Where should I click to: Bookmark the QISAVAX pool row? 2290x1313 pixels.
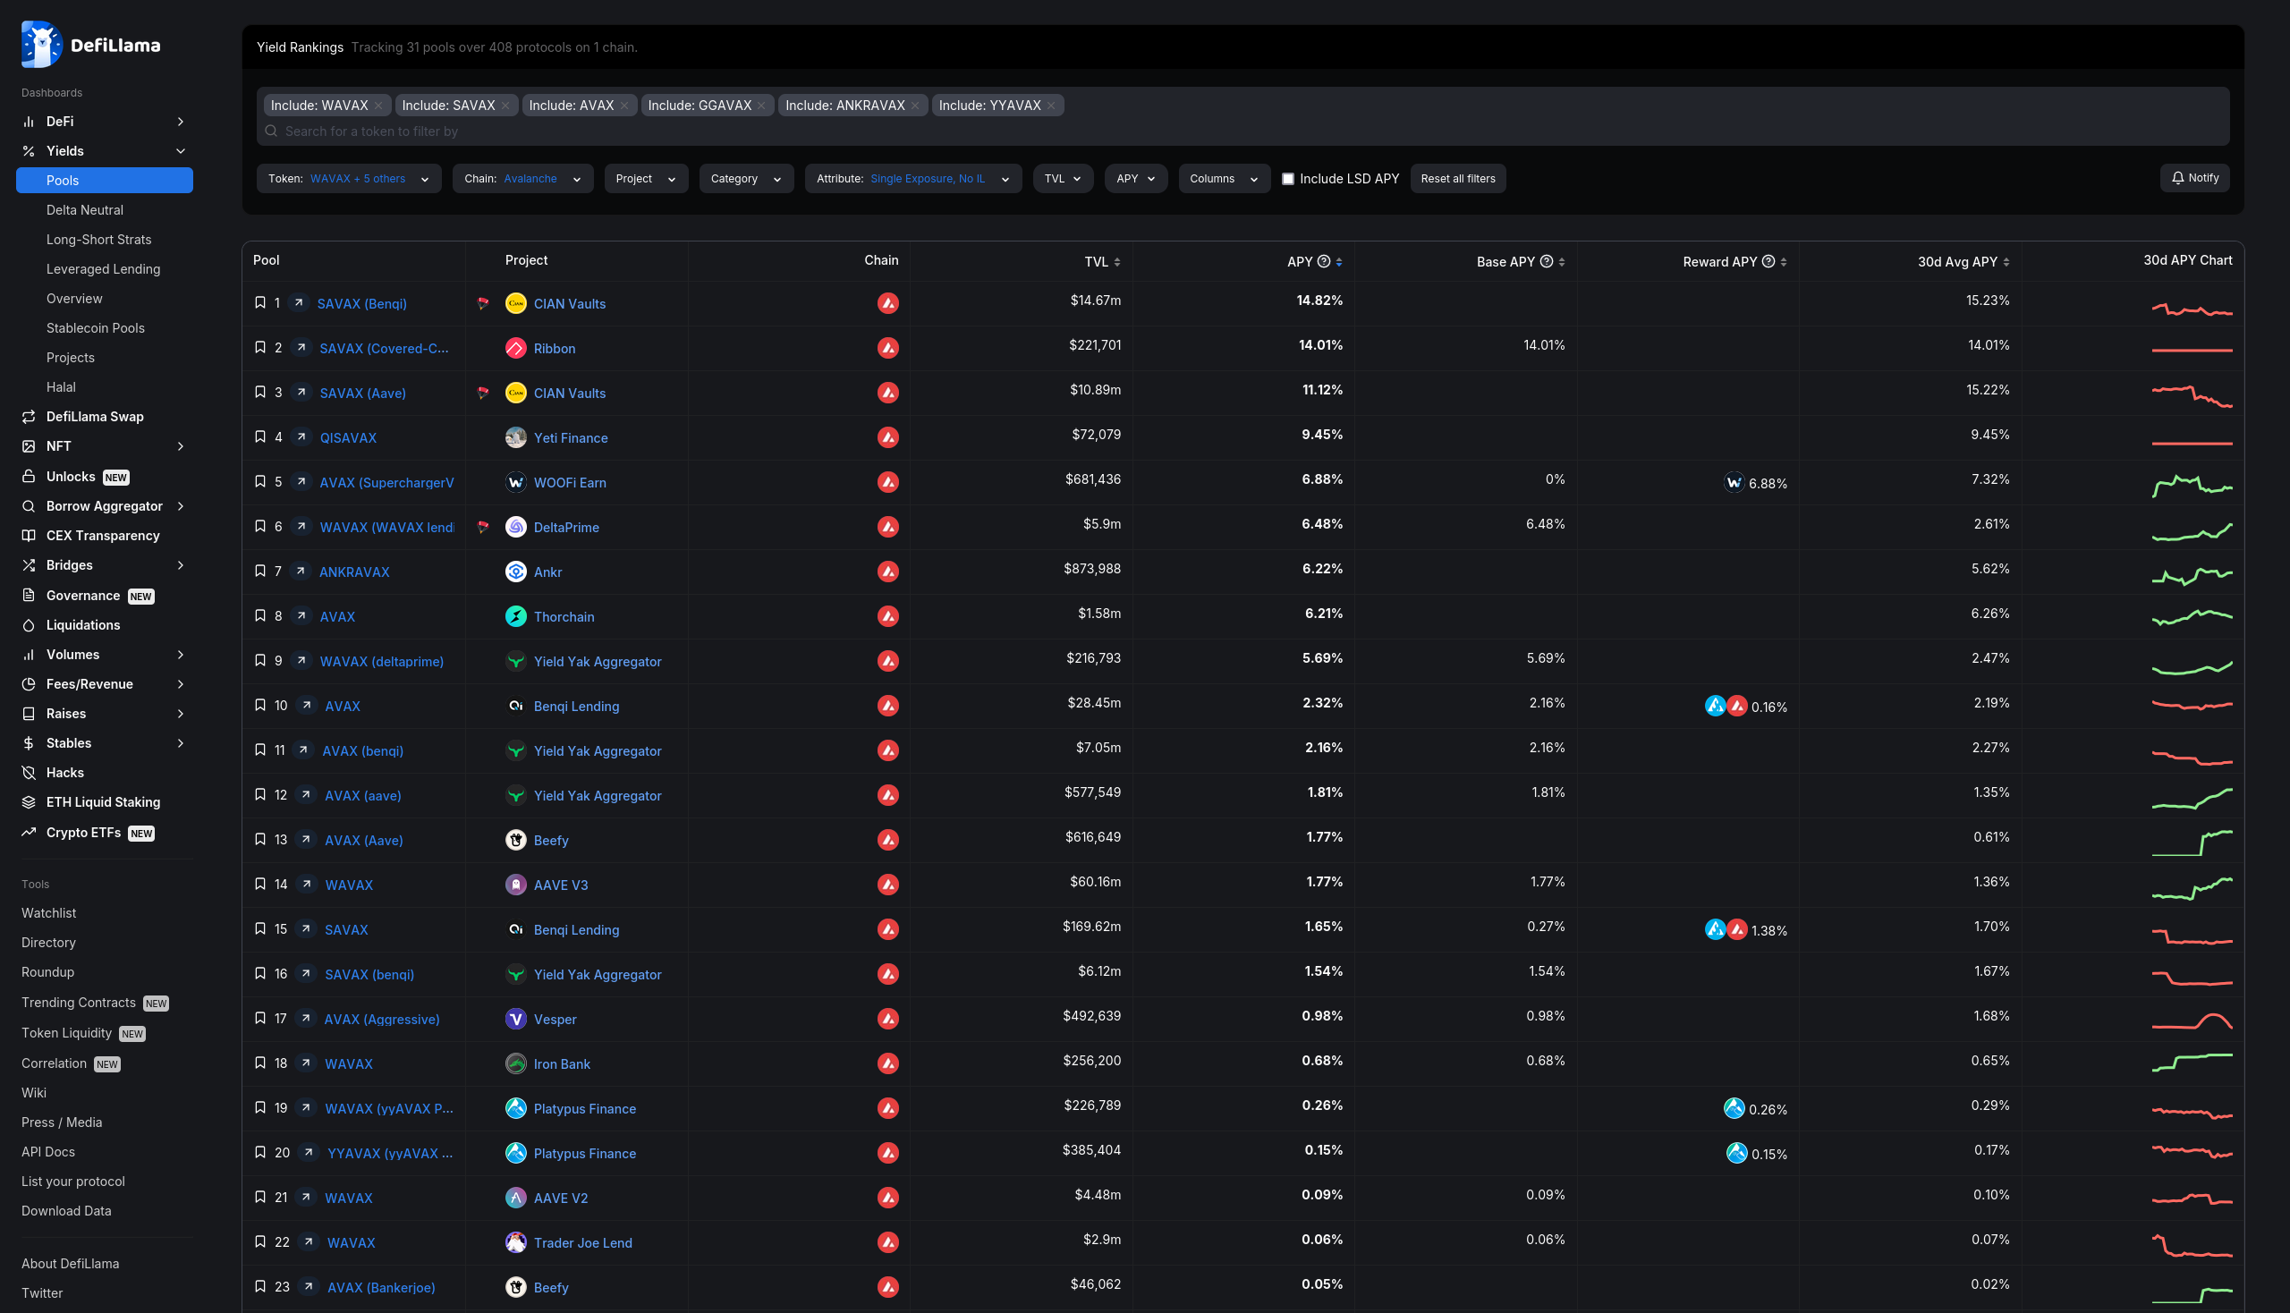pyautogui.click(x=259, y=437)
